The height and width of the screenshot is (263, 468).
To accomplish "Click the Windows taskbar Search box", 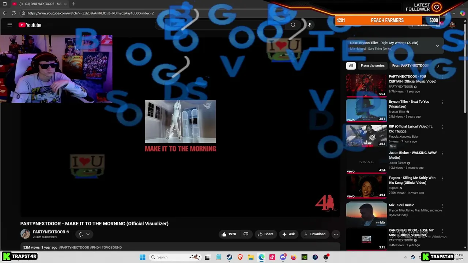I will (x=175, y=257).
